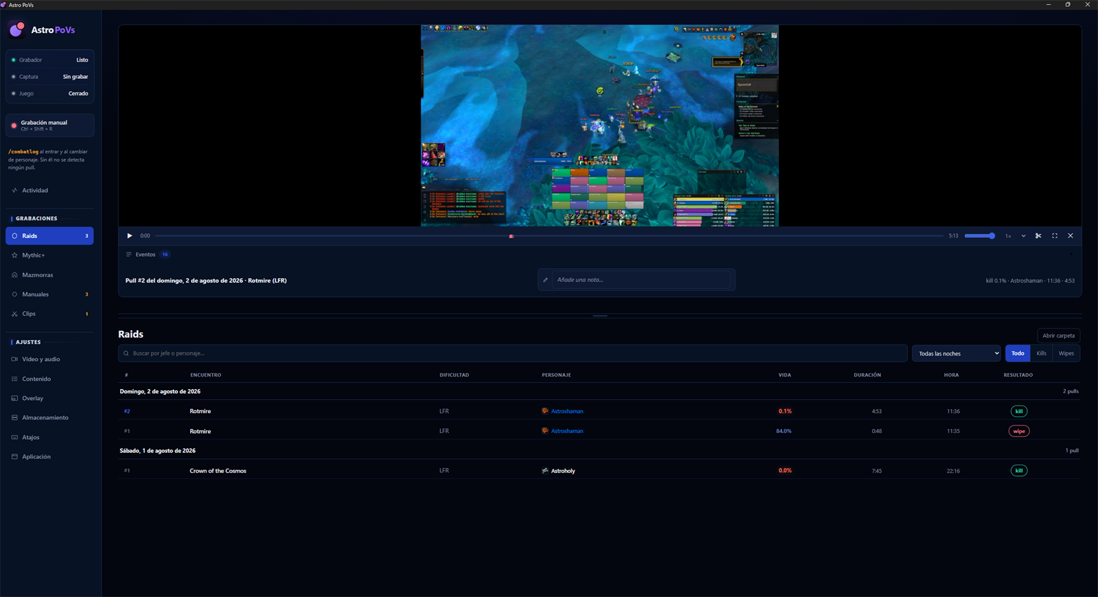Open the Actividad section

[x=50, y=191]
